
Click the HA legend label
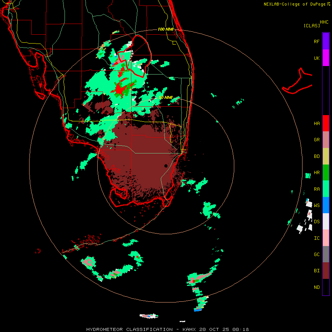(317, 124)
